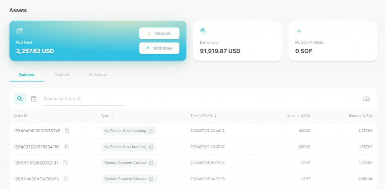Switch to the Deposit tab
The image size is (385, 189).
pos(62,75)
